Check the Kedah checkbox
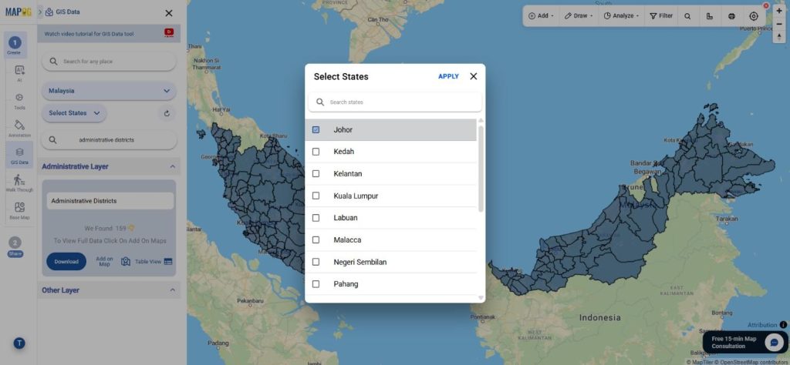790x365 pixels. point(316,152)
